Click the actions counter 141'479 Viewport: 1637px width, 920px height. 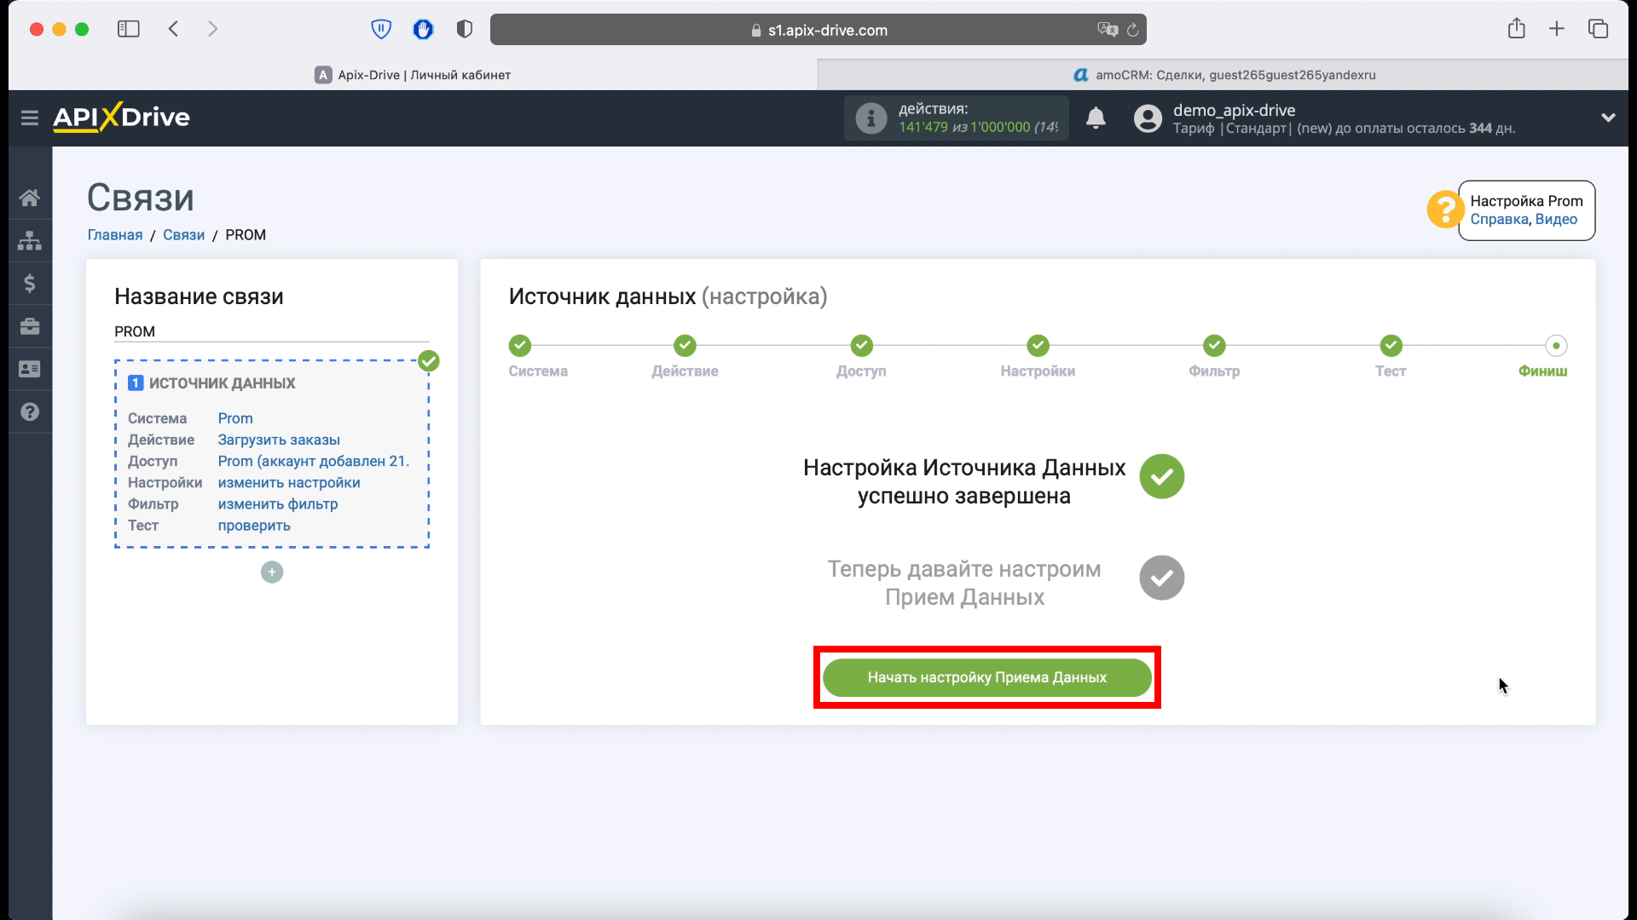pos(923,127)
